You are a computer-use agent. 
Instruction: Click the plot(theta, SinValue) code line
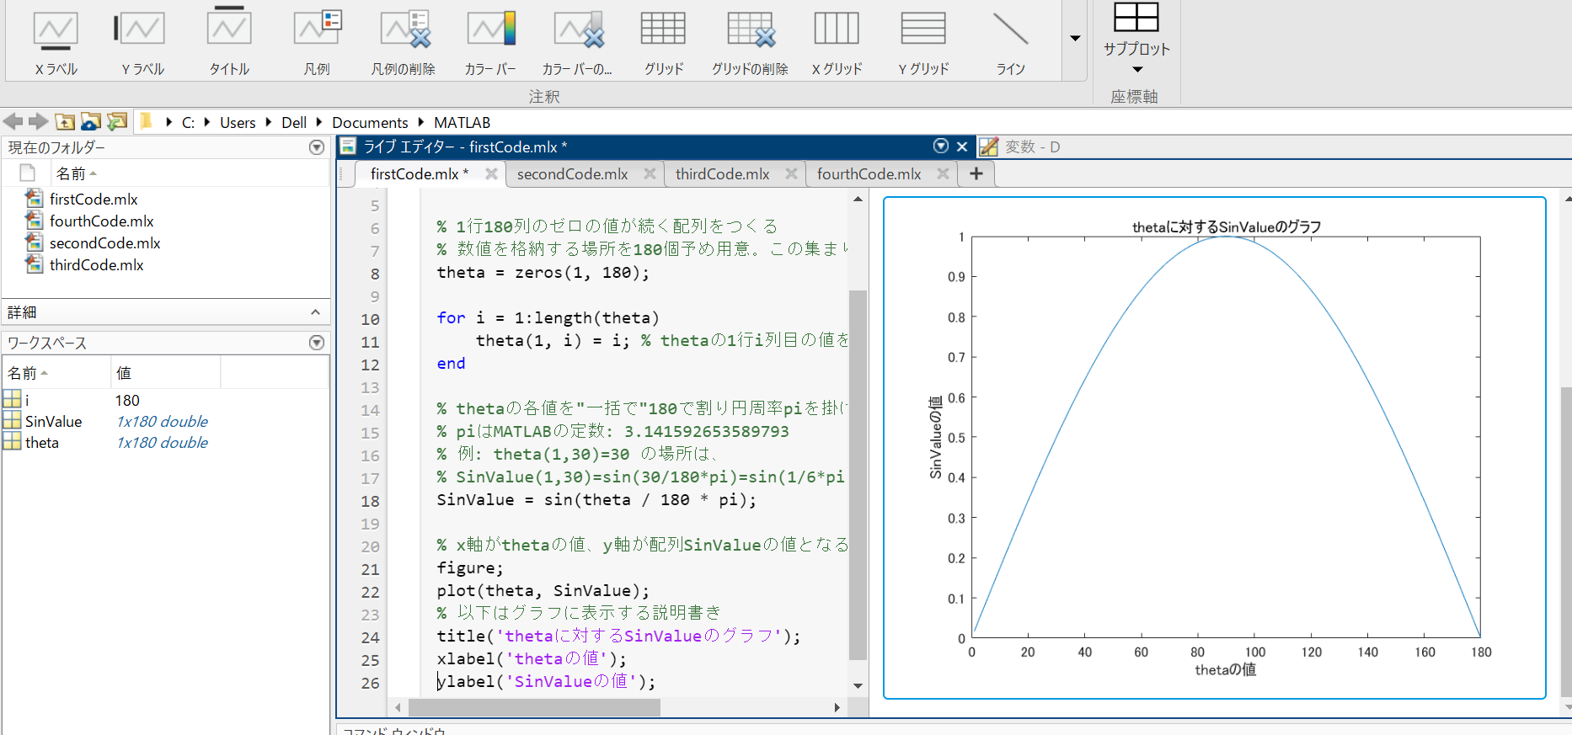(x=543, y=591)
